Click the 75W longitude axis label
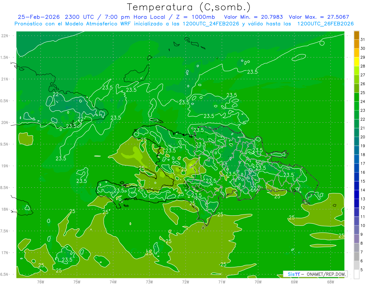 [x=77, y=282]
